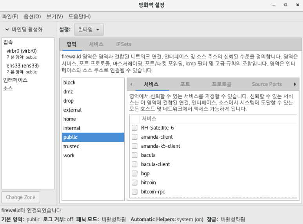
Task: Switch to the 영역 tab
Action: [x=71, y=44]
